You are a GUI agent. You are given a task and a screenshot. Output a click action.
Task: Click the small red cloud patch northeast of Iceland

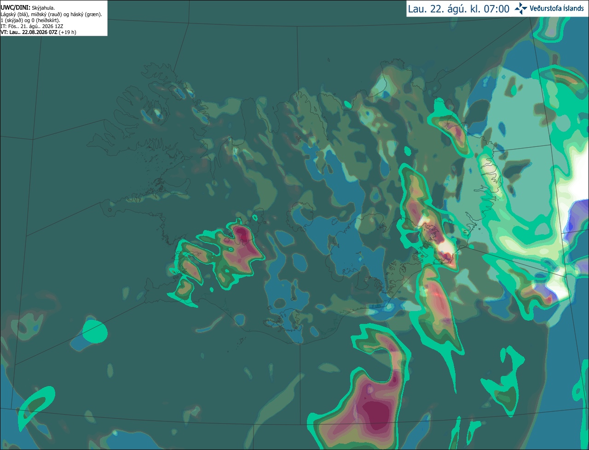click(453, 130)
